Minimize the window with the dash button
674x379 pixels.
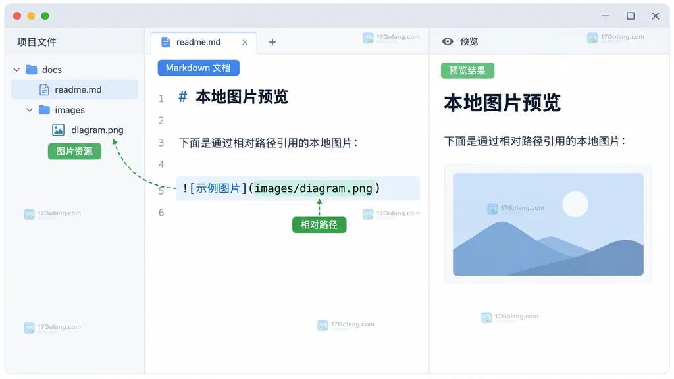point(606,16)
